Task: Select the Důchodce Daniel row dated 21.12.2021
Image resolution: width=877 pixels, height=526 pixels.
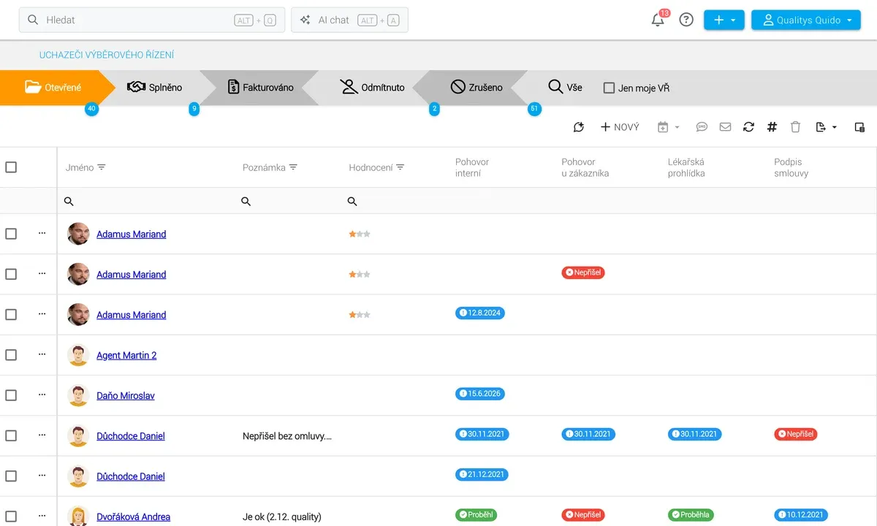Action: 11,476
